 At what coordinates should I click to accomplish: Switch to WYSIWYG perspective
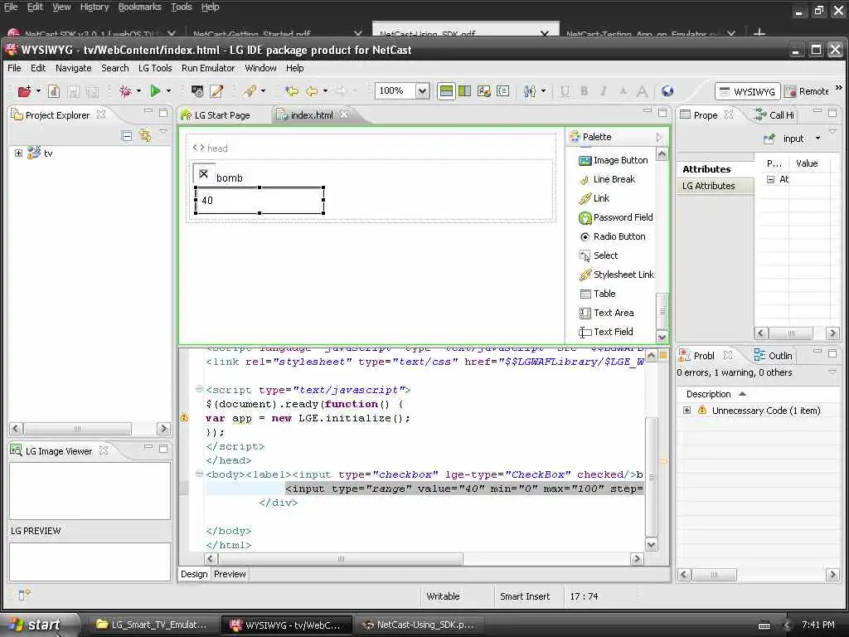(x=747, y=91)
